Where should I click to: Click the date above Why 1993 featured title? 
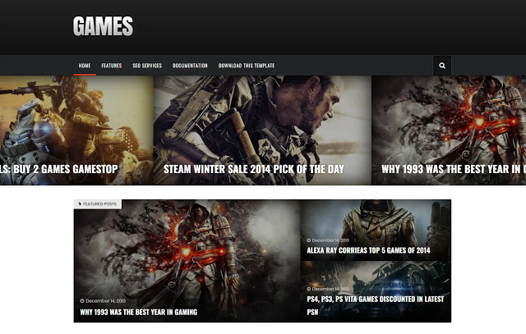(106, 301)
